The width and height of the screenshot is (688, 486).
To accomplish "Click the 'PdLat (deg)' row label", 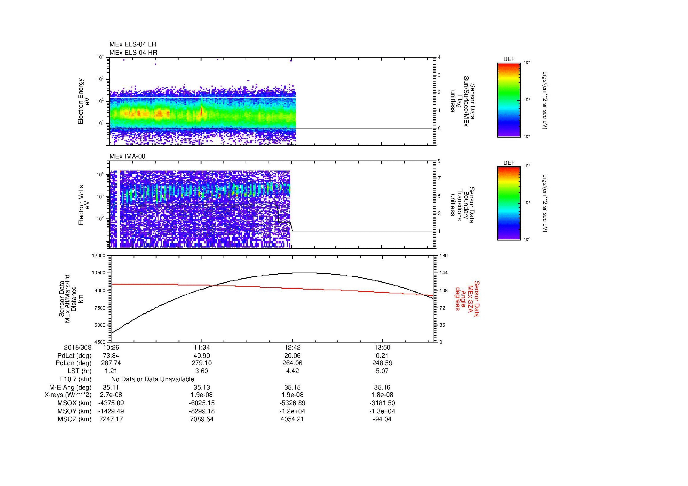I will [74, 356].
